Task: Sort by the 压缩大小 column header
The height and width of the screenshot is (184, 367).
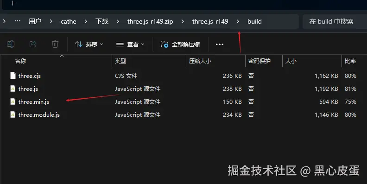Action: 200,61
